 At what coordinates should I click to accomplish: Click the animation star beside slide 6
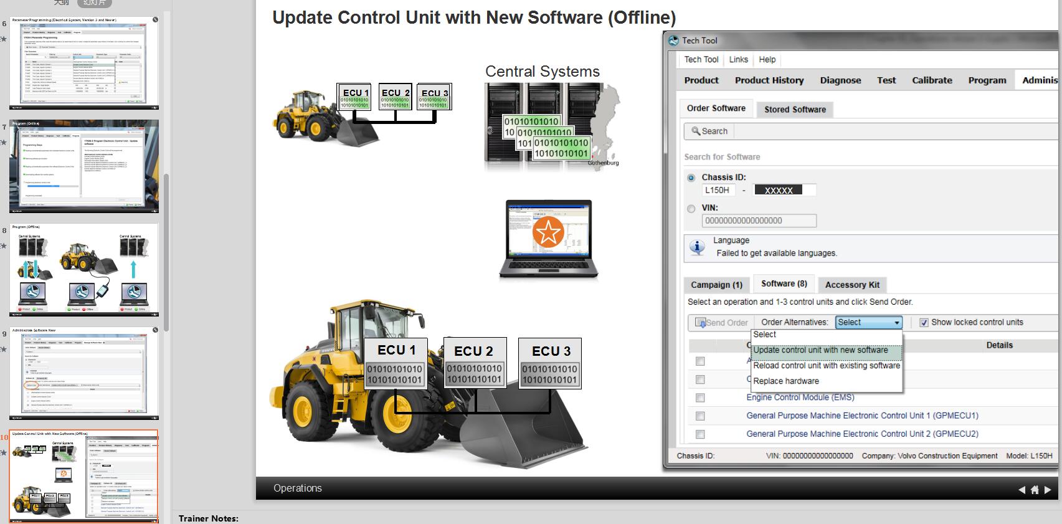(x=4, y=39)
